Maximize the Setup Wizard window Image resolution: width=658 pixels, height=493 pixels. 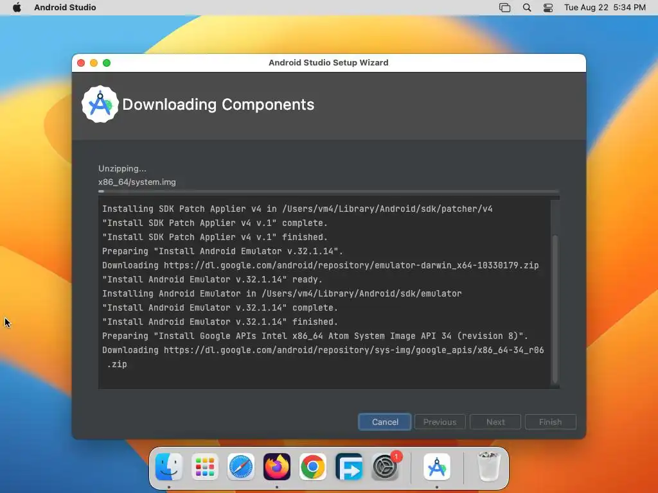point(107,63)
